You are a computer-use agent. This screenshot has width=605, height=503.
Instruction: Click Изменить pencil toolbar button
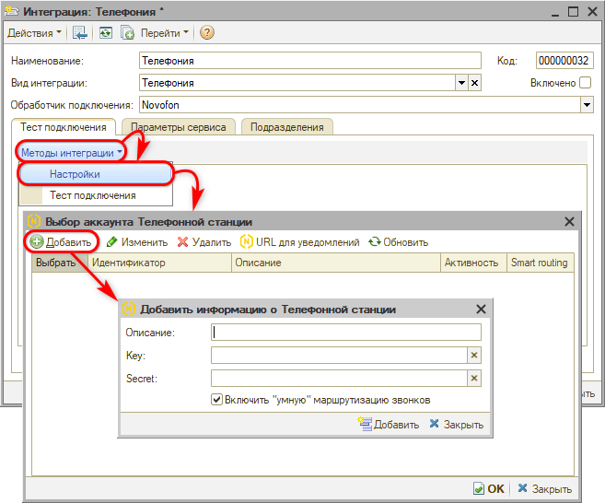136,242
